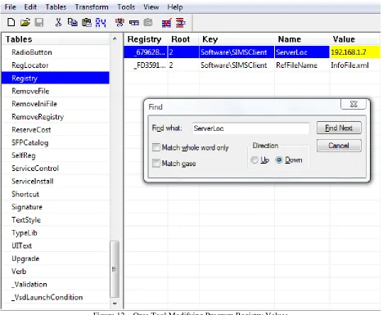Click the grayed Paste Row icon
This screenshot has height=315, width=383.
pyautogui.click(x=148, y=22)
